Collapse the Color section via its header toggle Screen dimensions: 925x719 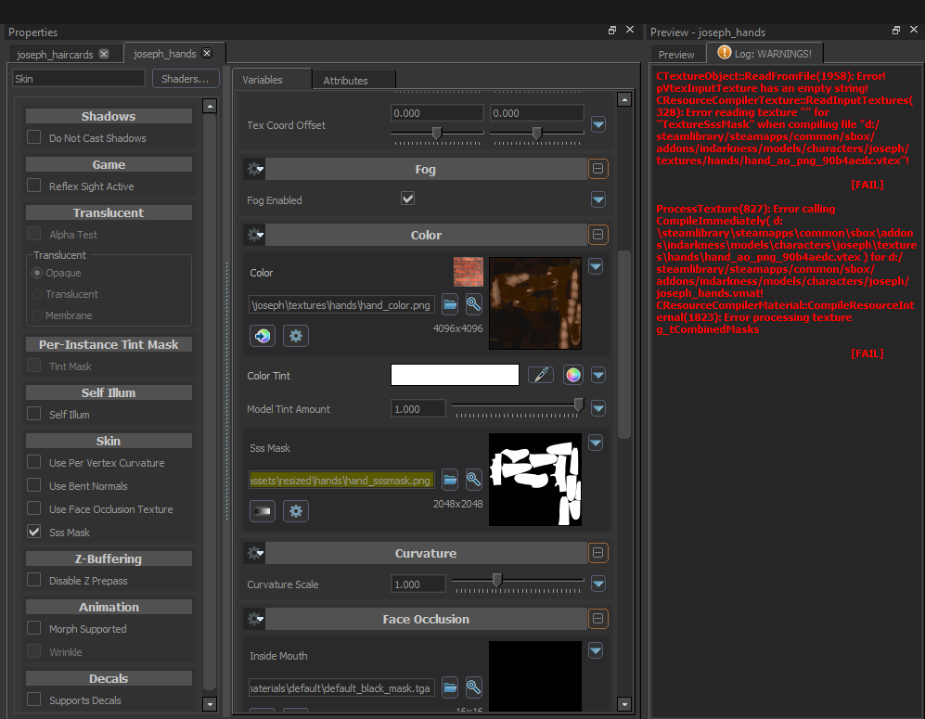click(597, 234)
